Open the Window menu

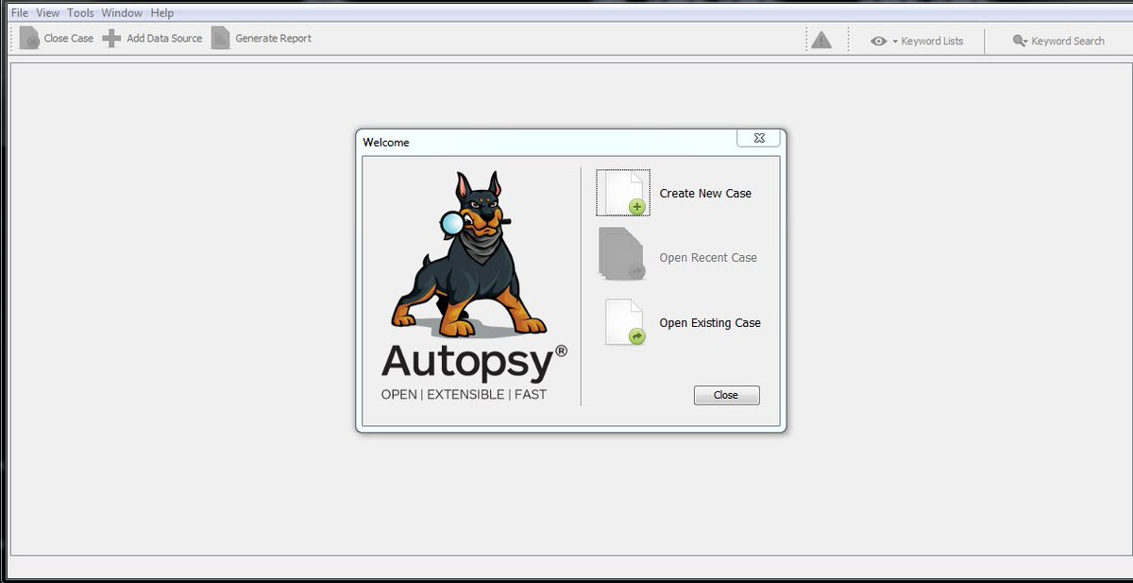point(121,12)
